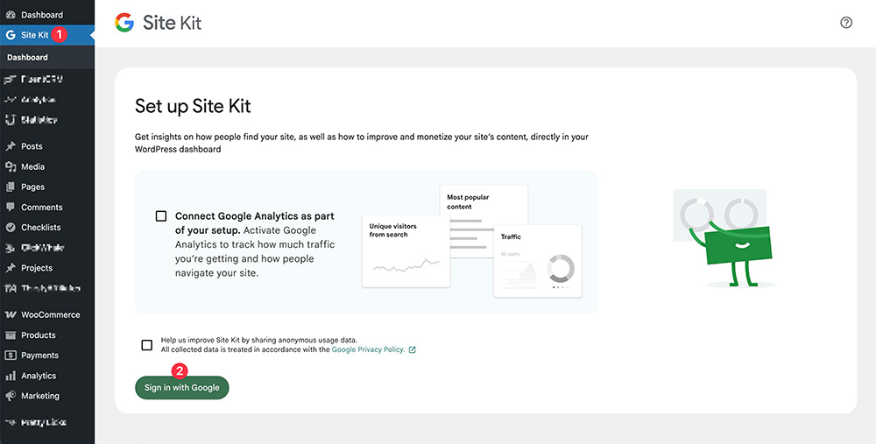The height and width of the screenshot is (444, 876).
Task: Open Pages in the sidebar
Action: [32, 187]
